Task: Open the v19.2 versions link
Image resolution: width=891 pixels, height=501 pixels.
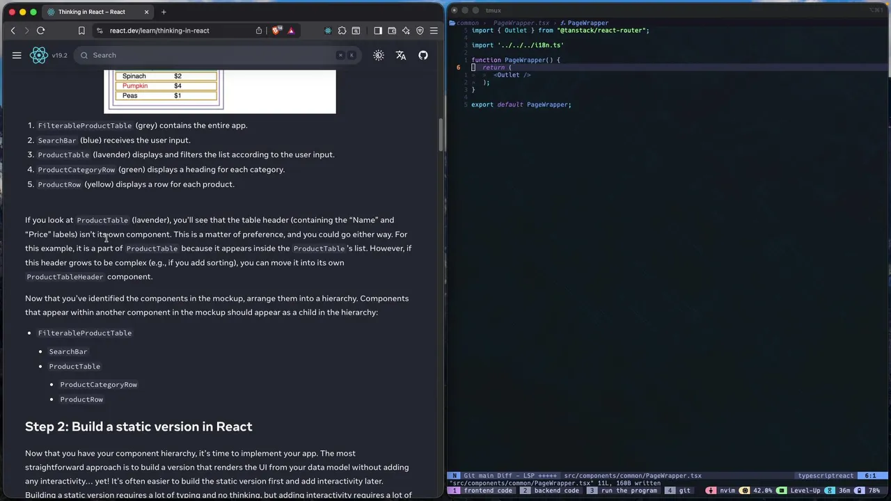Action: click(59, 55)
